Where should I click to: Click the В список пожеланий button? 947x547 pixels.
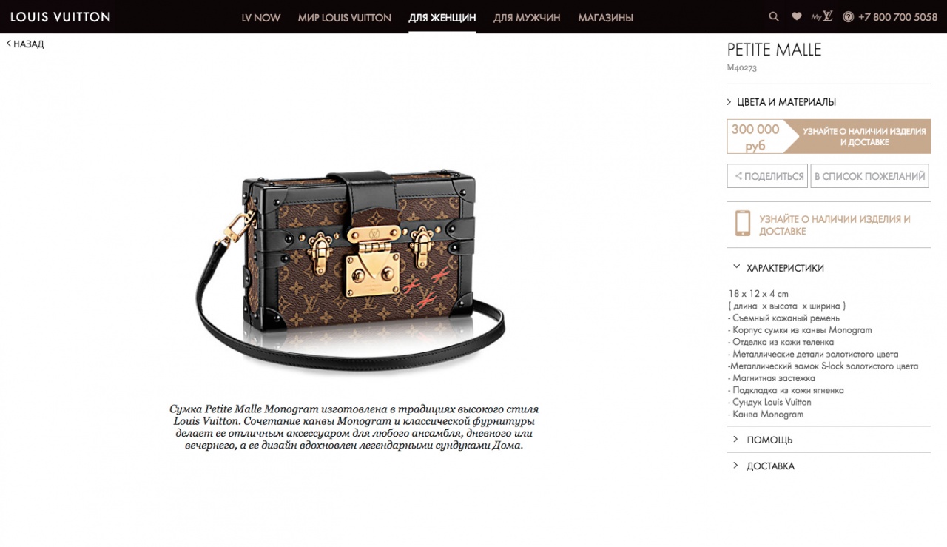point(869,176)
